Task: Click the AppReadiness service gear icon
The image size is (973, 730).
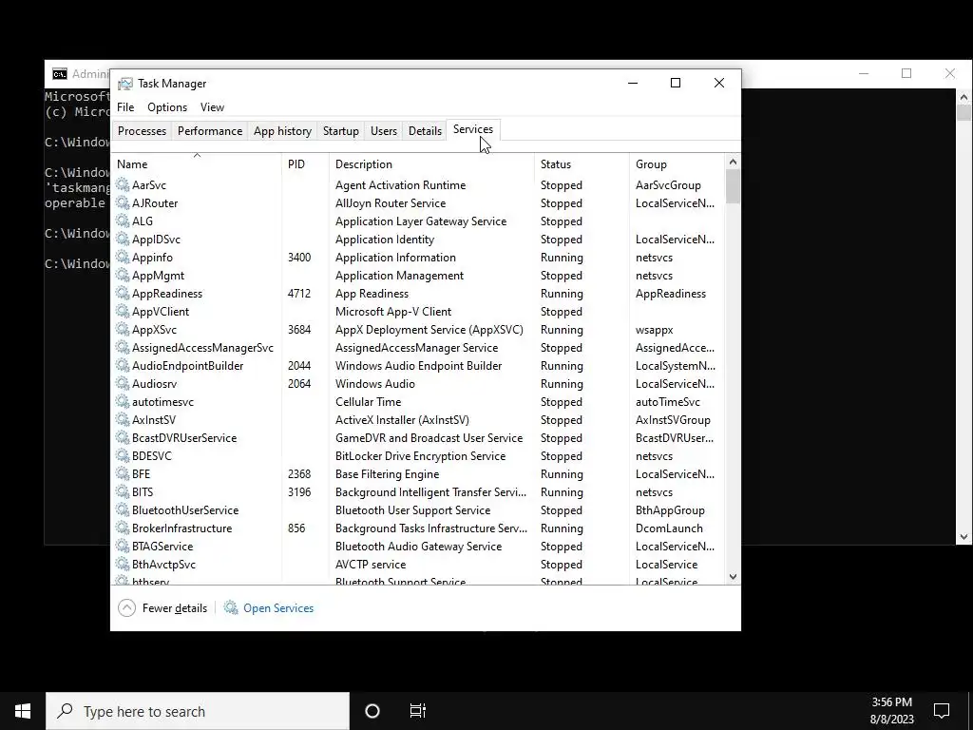Action: point(123,293)
